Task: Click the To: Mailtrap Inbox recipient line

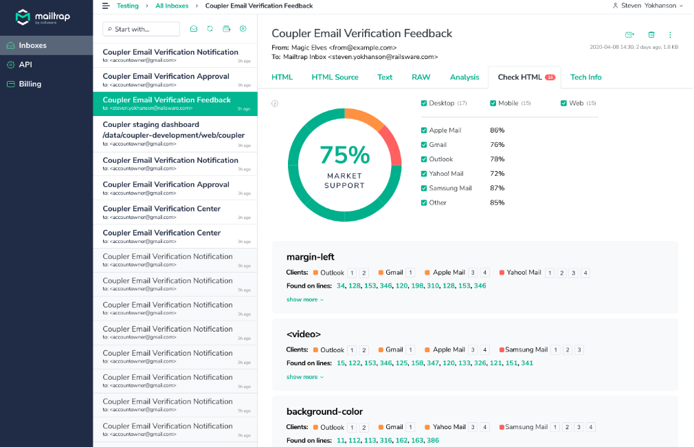Action: pyautogui.click(x=355, y=57)
